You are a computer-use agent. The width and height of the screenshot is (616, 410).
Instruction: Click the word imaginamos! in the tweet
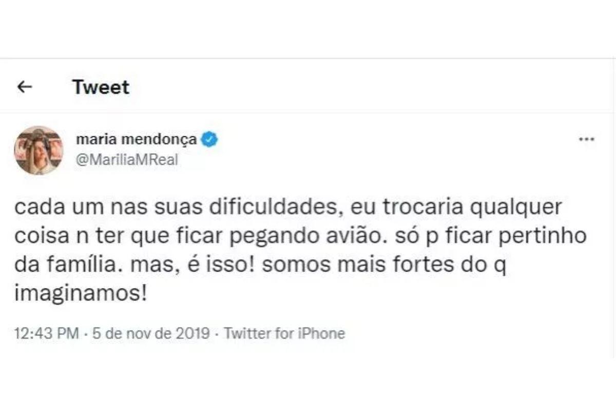81,296
